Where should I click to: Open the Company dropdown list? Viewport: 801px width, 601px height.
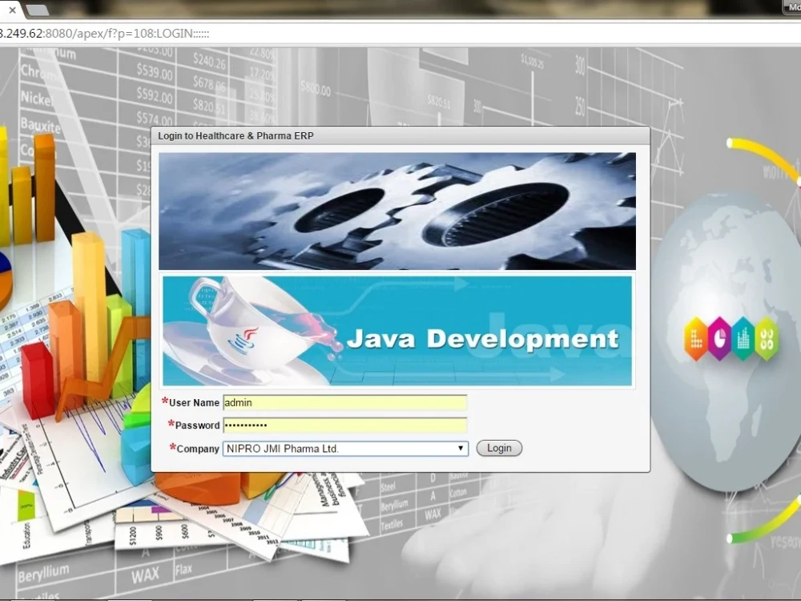click(x=345, y=449)
